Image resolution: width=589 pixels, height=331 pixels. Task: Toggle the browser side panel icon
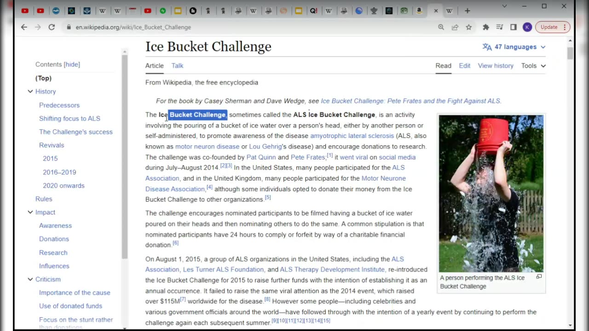click(514, 27)
